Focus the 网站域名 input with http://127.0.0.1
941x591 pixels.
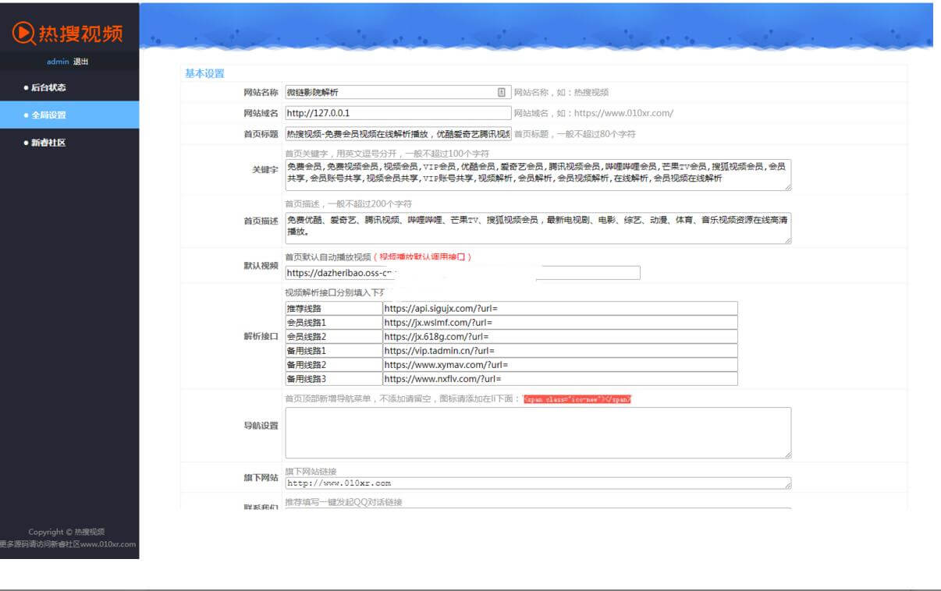pos(397,113)
